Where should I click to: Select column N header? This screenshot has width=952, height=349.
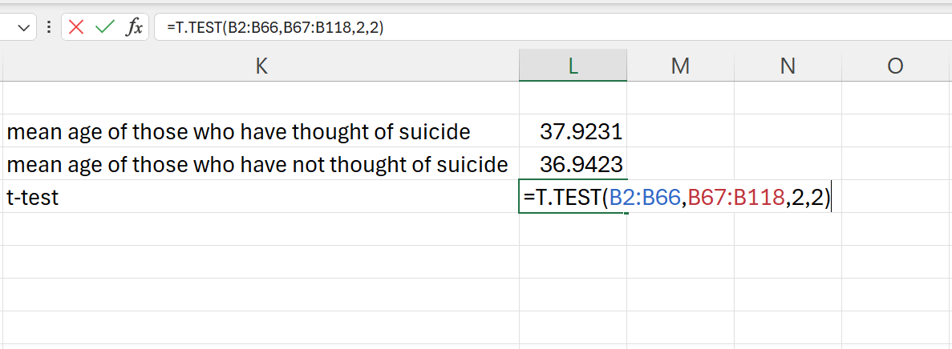coord(788,66)
